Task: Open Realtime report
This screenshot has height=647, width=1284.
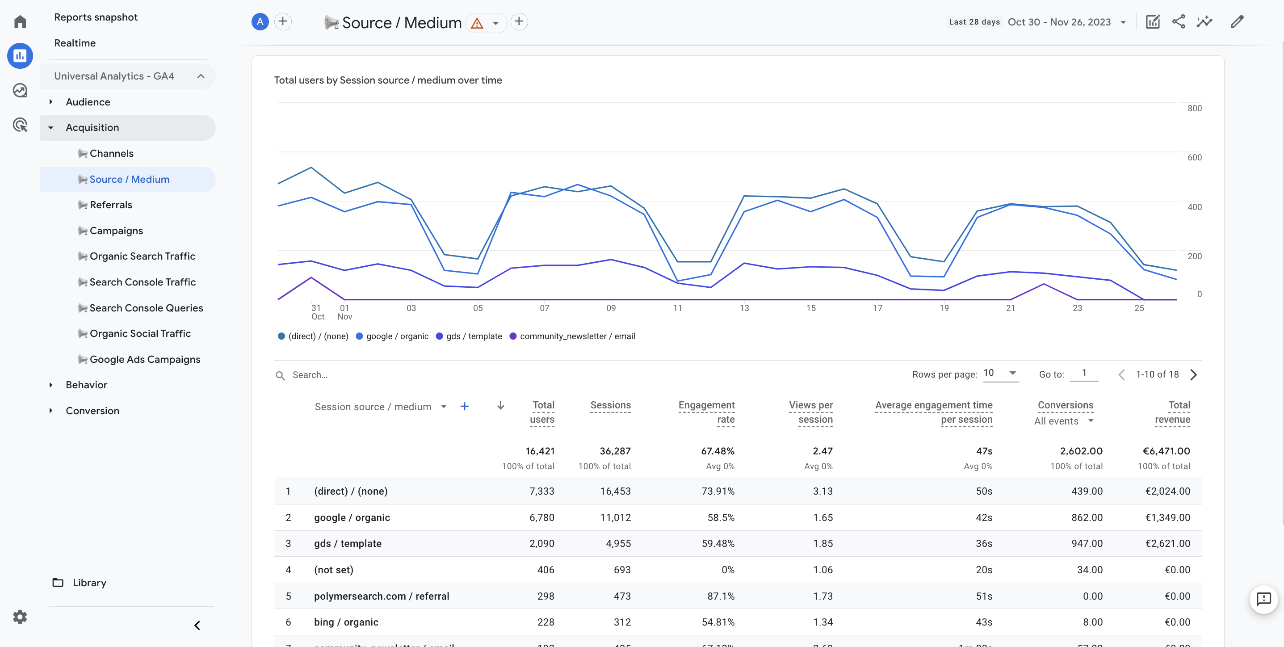Action: [75, 43]
